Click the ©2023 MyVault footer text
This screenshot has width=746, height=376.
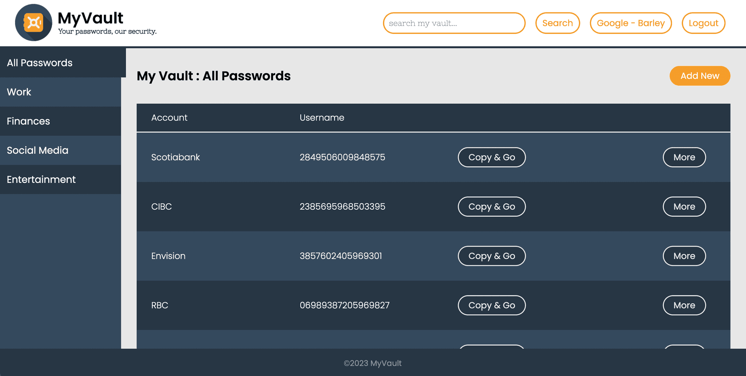pyautogui.click(x=373, y=363)
